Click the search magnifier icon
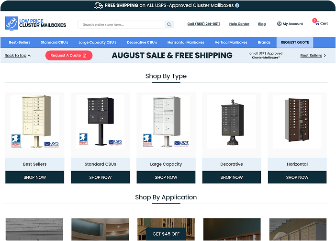 (x=169, y=24)
